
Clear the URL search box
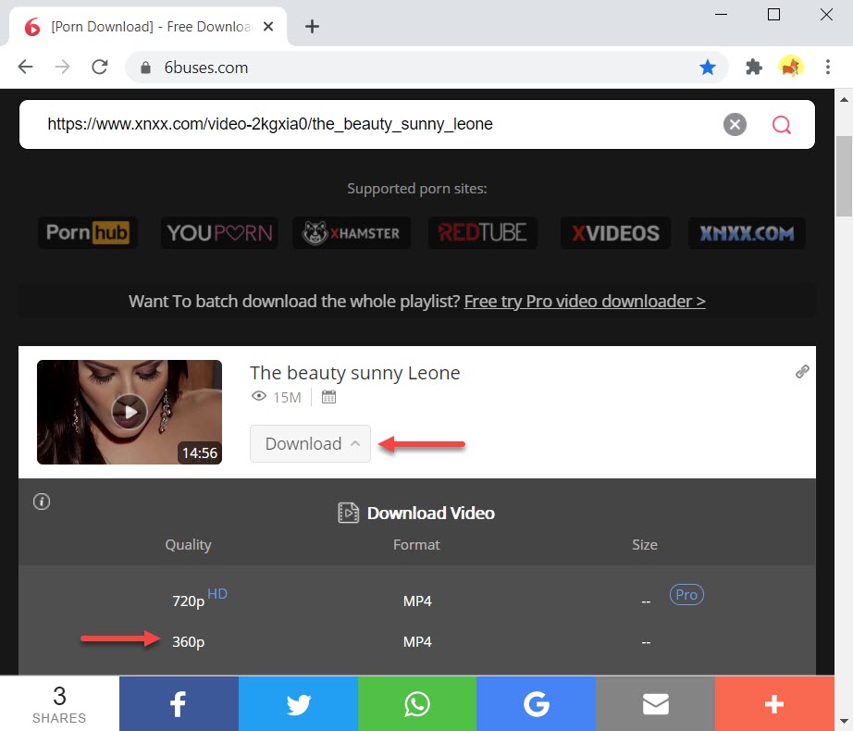(735, 125)
